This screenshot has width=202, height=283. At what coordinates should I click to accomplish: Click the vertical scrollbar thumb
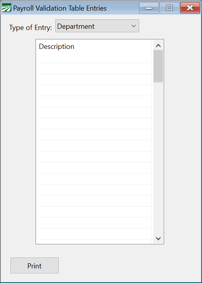point(158,66)
